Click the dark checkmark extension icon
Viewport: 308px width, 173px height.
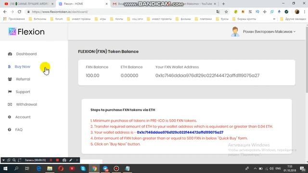(x=286, y=12)
